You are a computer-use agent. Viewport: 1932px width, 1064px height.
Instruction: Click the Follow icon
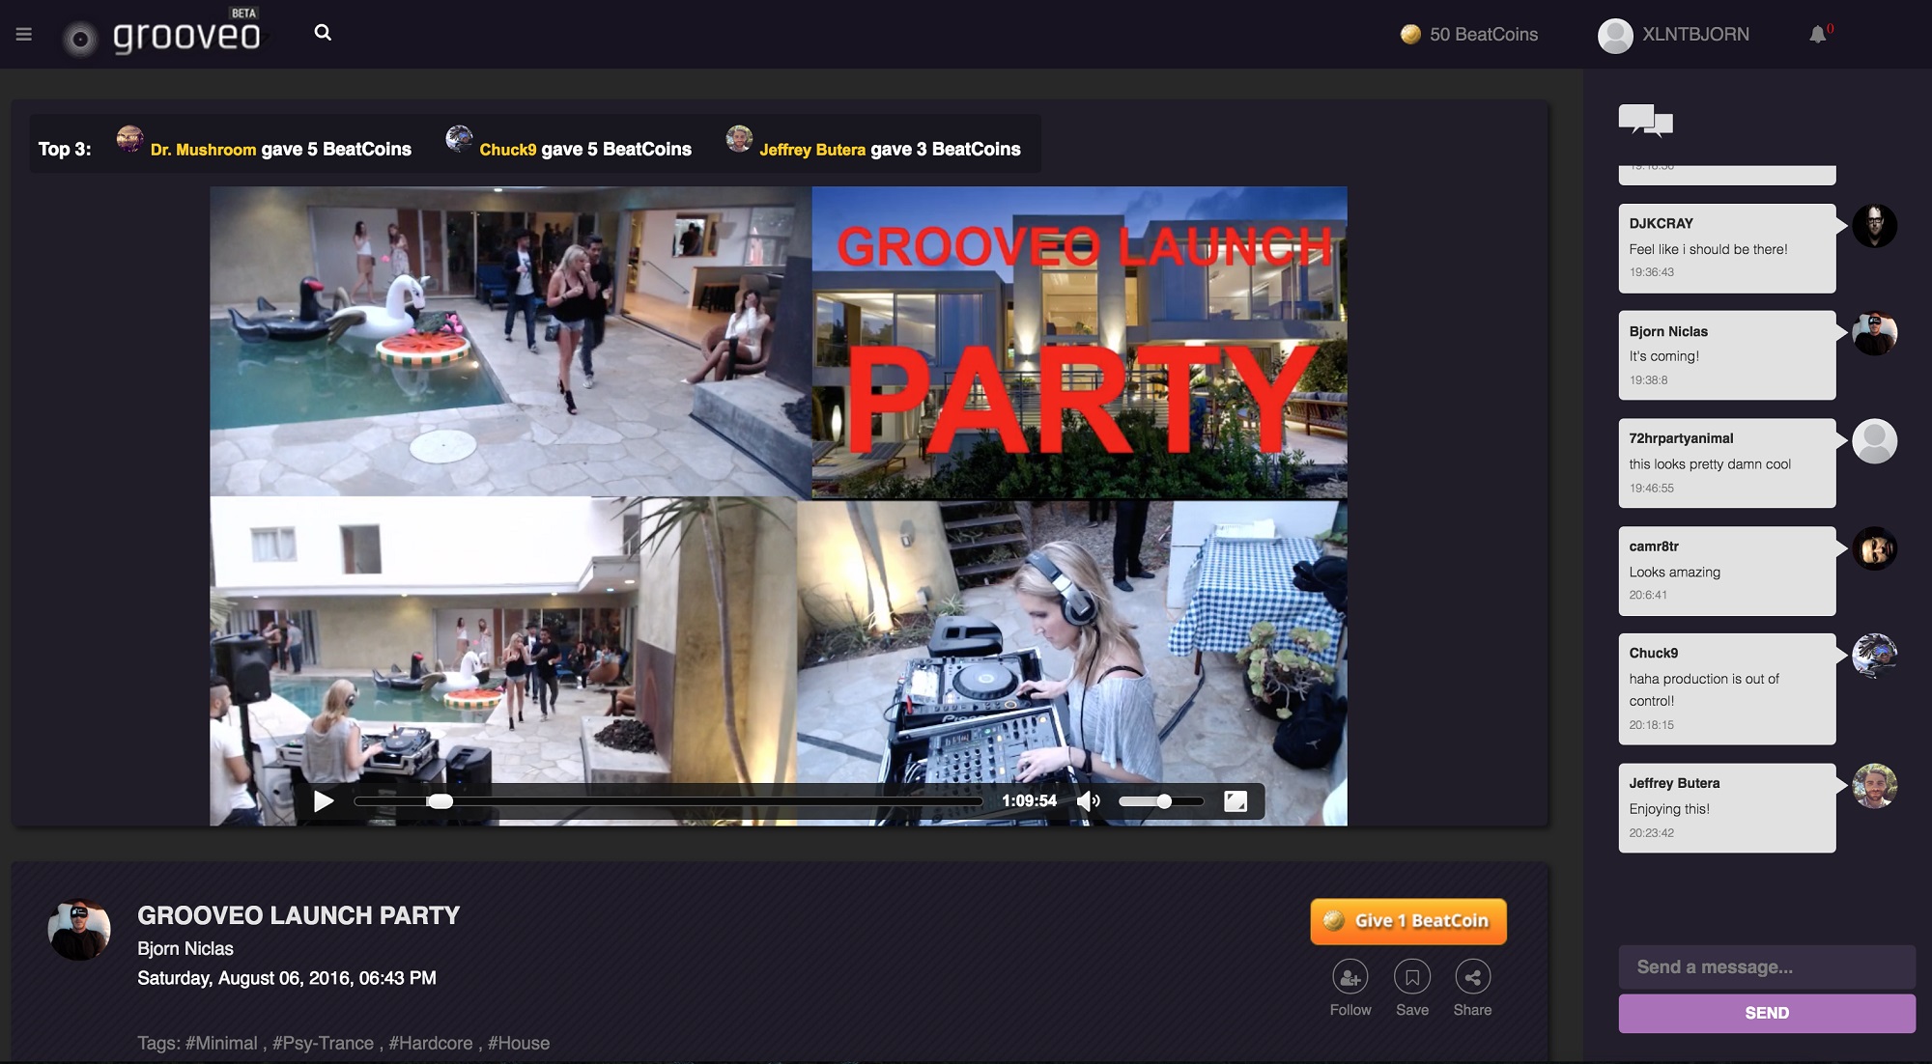point(1350,977)
